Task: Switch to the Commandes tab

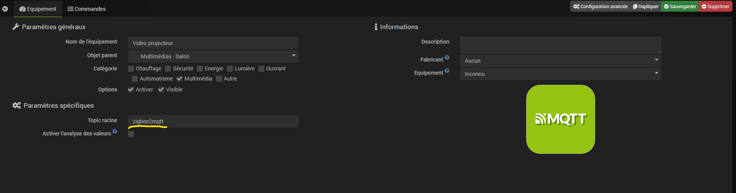Action: click(86, 9)
